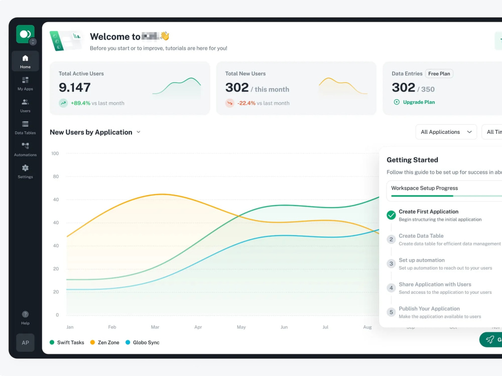
Task: Click the green rocket button
Action: (x=491, y=339)
